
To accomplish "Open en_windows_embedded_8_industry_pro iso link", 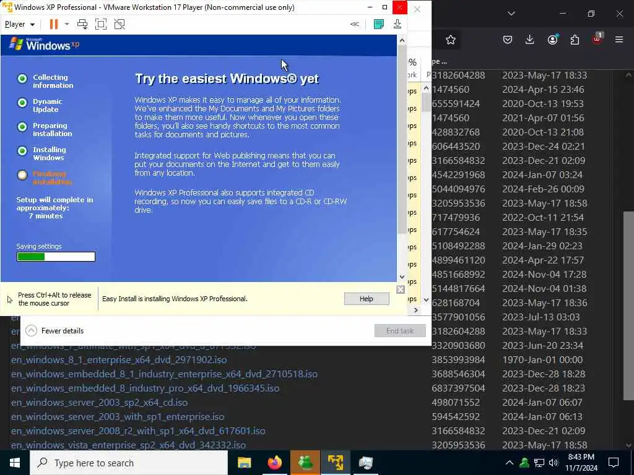I will (145, 388).
